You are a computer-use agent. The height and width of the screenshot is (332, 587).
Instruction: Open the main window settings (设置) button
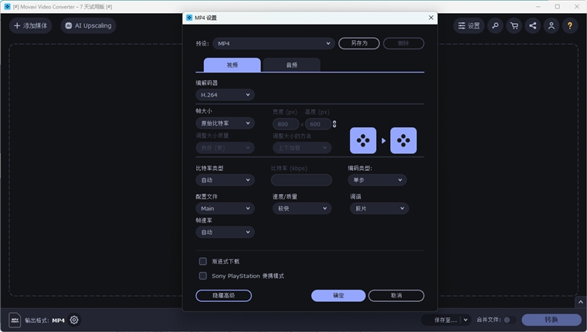click(469, 25)
